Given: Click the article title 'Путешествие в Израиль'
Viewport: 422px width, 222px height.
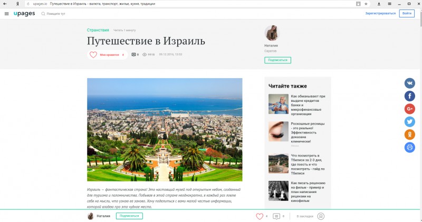Looking at the screenshot, I should click(x=146, y=41).
